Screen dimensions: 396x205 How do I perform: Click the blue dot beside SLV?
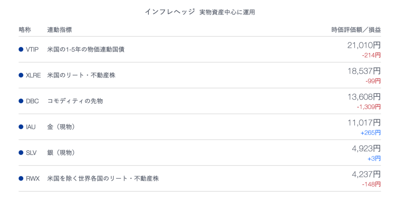[21, 153]
